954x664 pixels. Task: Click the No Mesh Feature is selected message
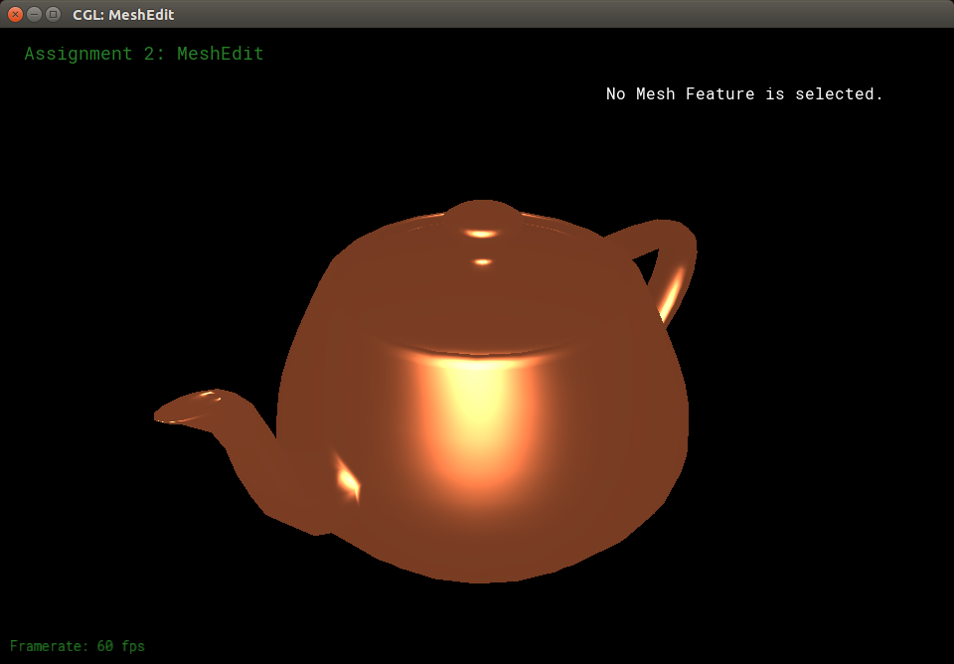(x=744, y=94)
